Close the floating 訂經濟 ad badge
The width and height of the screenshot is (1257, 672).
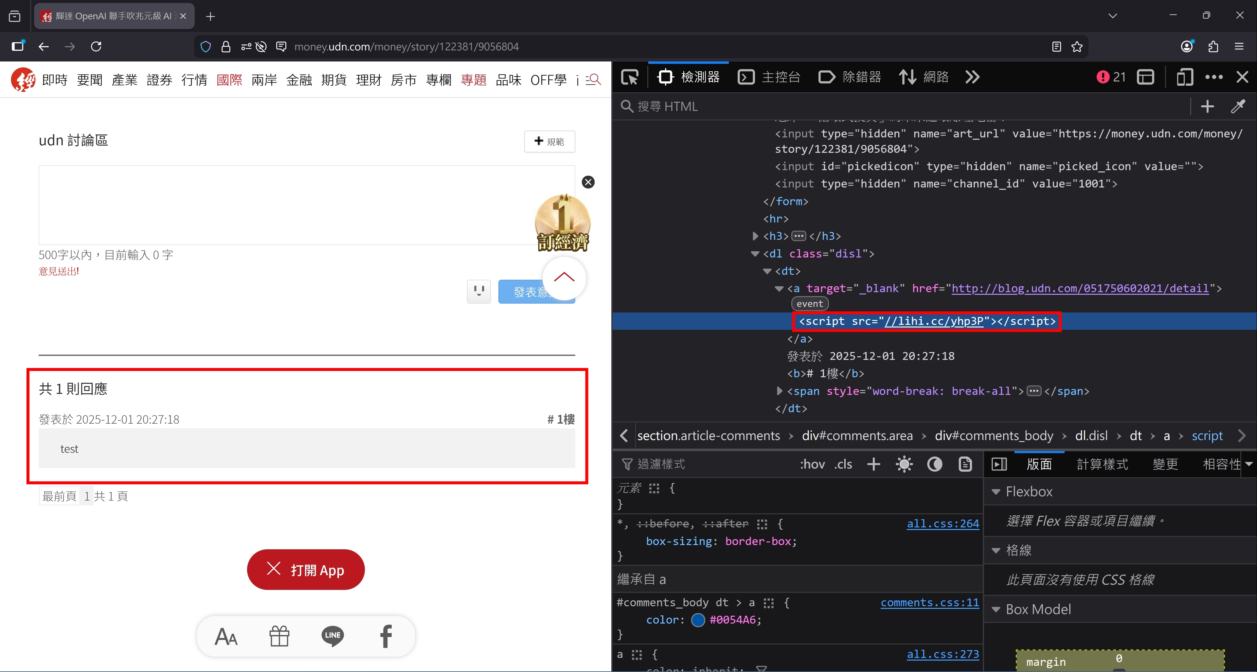588,182
